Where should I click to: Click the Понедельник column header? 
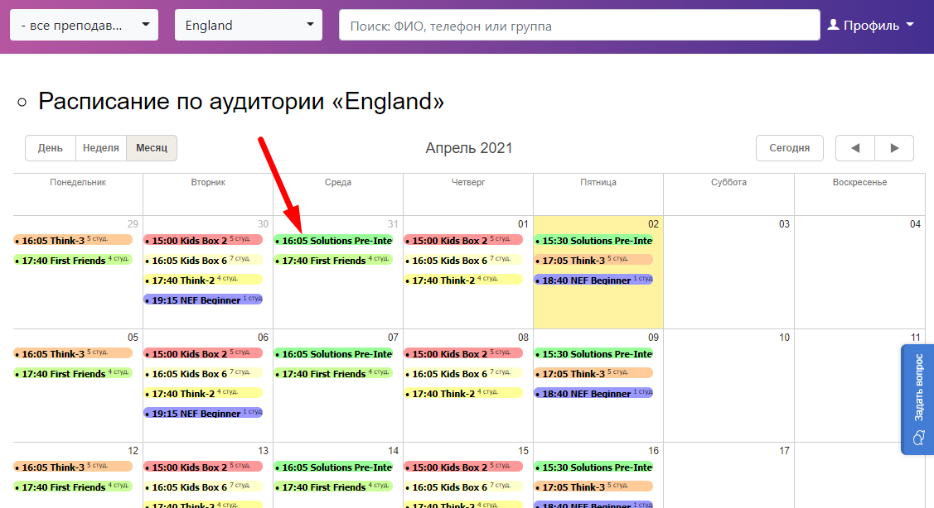click(78, 183)
